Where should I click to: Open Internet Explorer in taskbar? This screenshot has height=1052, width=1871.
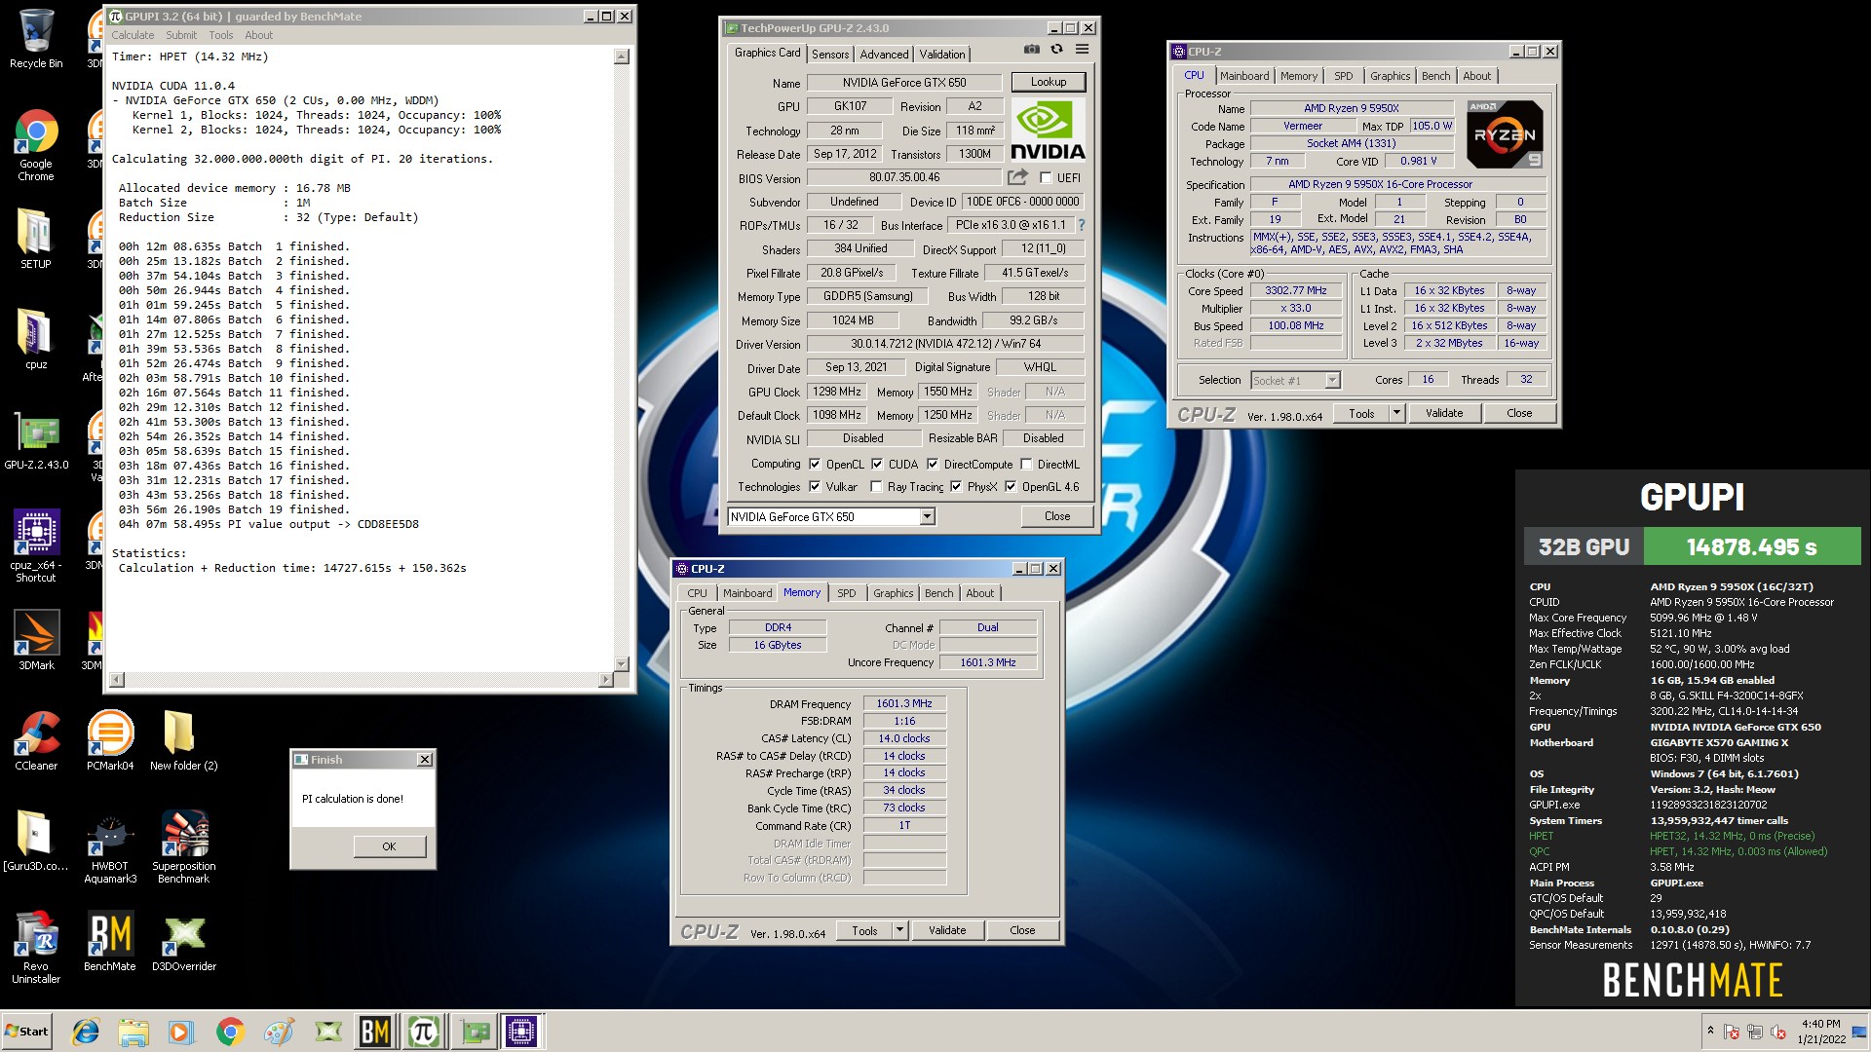(x=86, y=1032)
